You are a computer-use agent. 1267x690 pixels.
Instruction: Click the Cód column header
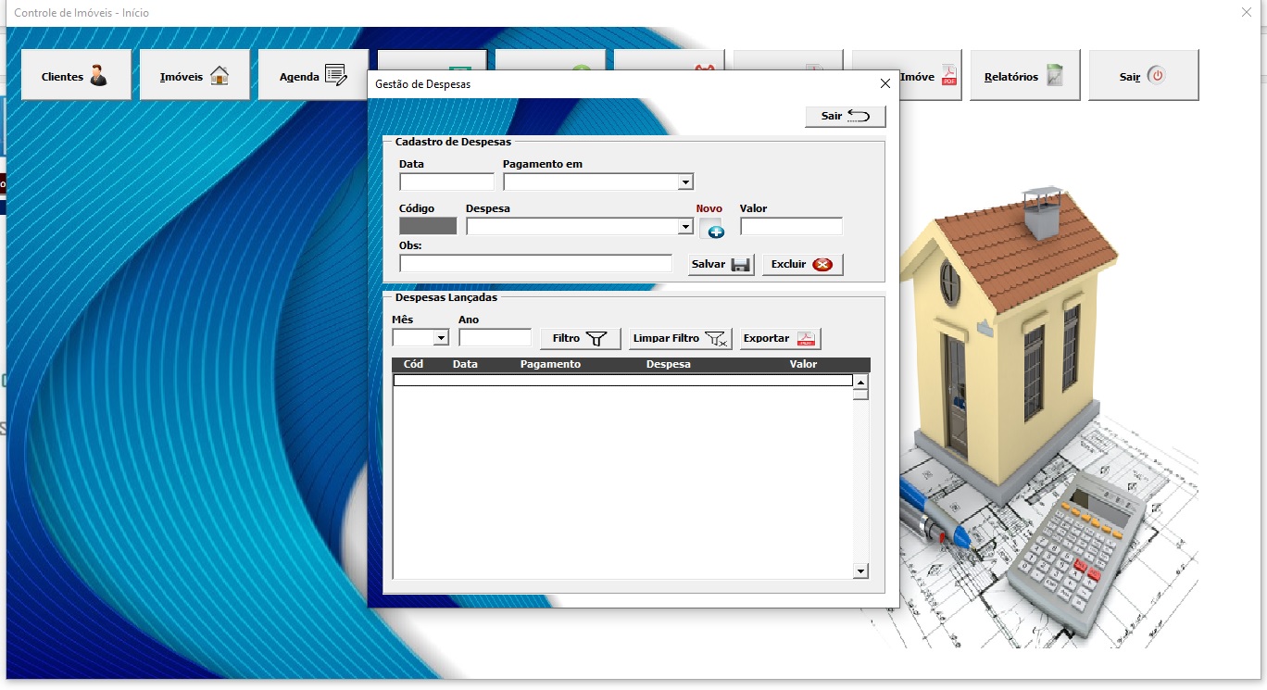[x=413, y=364]
